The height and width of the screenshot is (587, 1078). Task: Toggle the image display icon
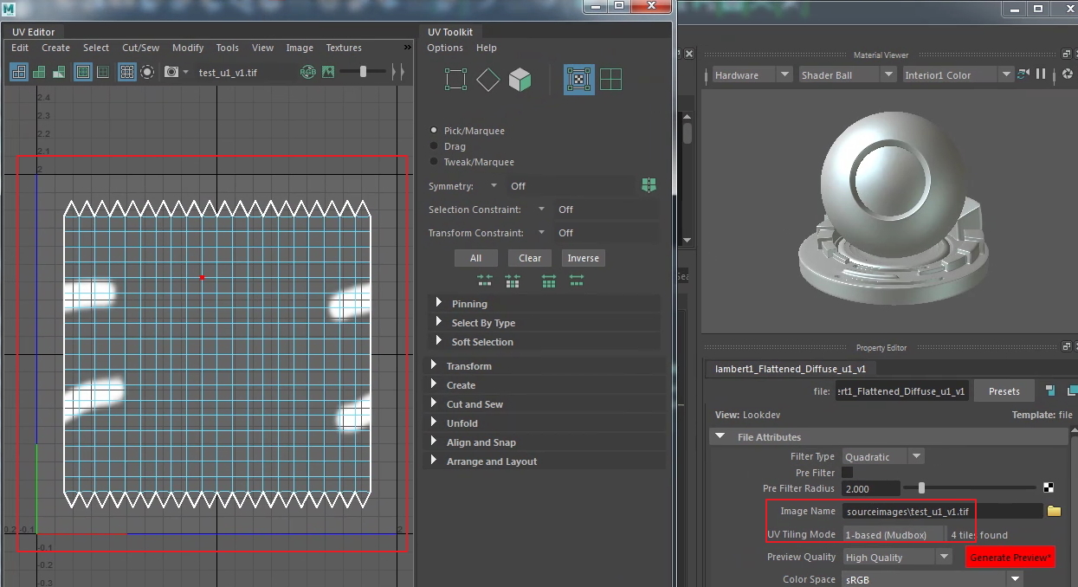328,72
